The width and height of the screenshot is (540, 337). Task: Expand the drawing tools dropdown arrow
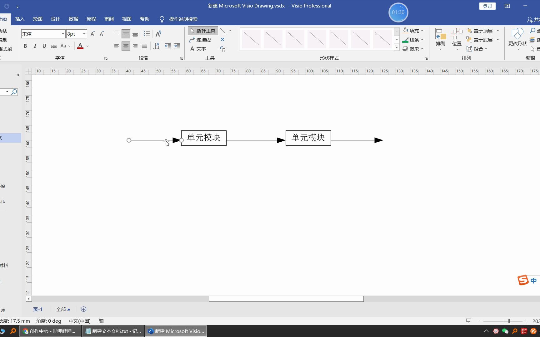point(230,31)
